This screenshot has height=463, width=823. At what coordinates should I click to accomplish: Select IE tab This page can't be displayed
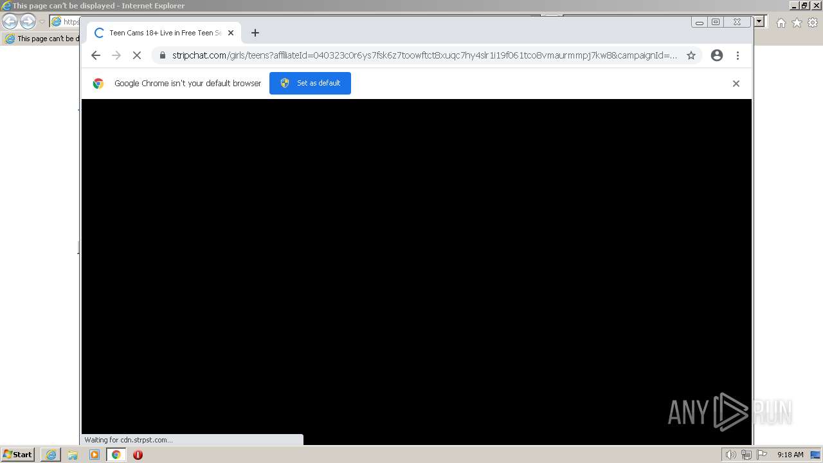point(41,39)
